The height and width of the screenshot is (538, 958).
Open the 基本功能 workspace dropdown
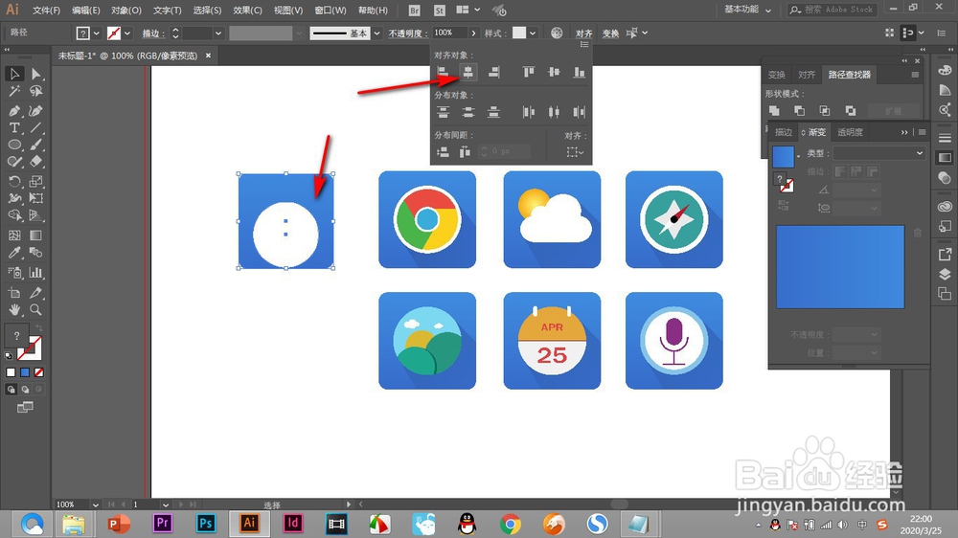point(748,10)
